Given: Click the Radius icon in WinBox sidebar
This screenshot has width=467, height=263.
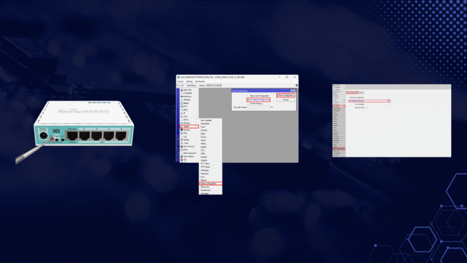Looking at the screenshot, I should [x=182, y=140].
